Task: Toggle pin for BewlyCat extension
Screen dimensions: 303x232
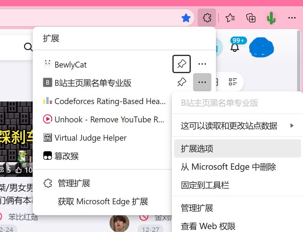Action: 182,64
